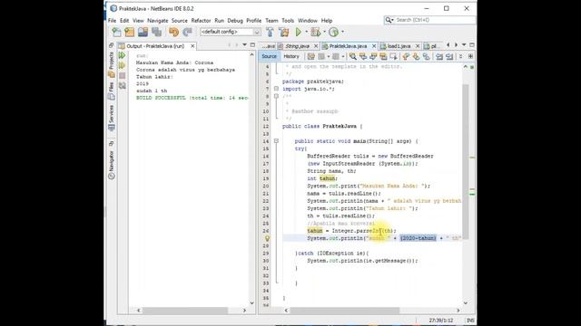Image resolution: width=581 pixels, height=326 pixels.
Task: Open the search box magnifier dropdown
Action: point(389,20)
